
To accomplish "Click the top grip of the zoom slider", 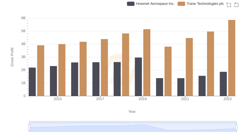I will (x=133, y=122).
